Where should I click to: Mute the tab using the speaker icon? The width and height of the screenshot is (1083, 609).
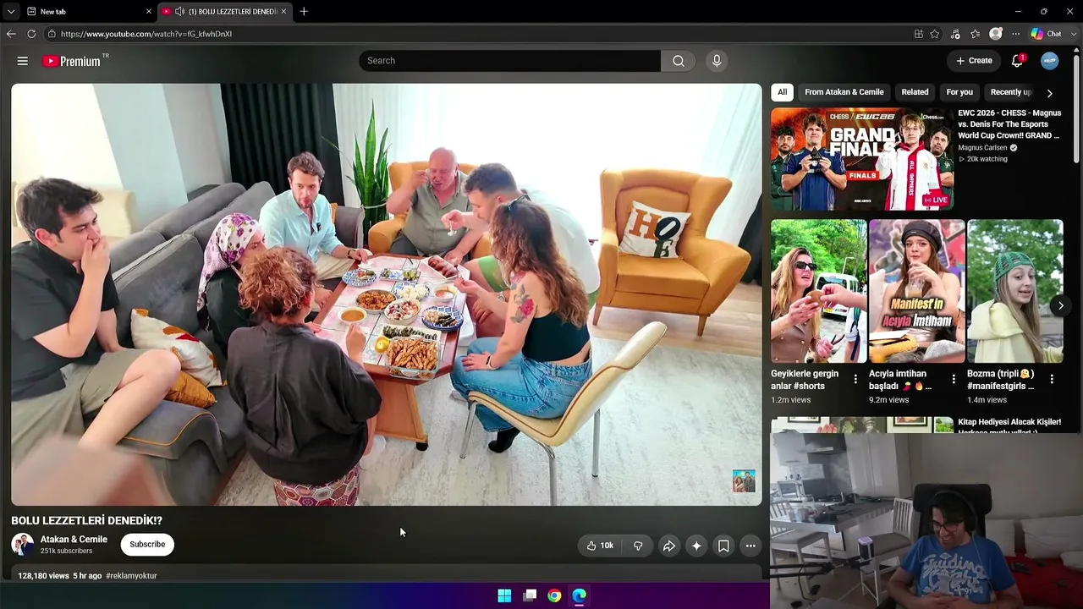pos(179,11)
